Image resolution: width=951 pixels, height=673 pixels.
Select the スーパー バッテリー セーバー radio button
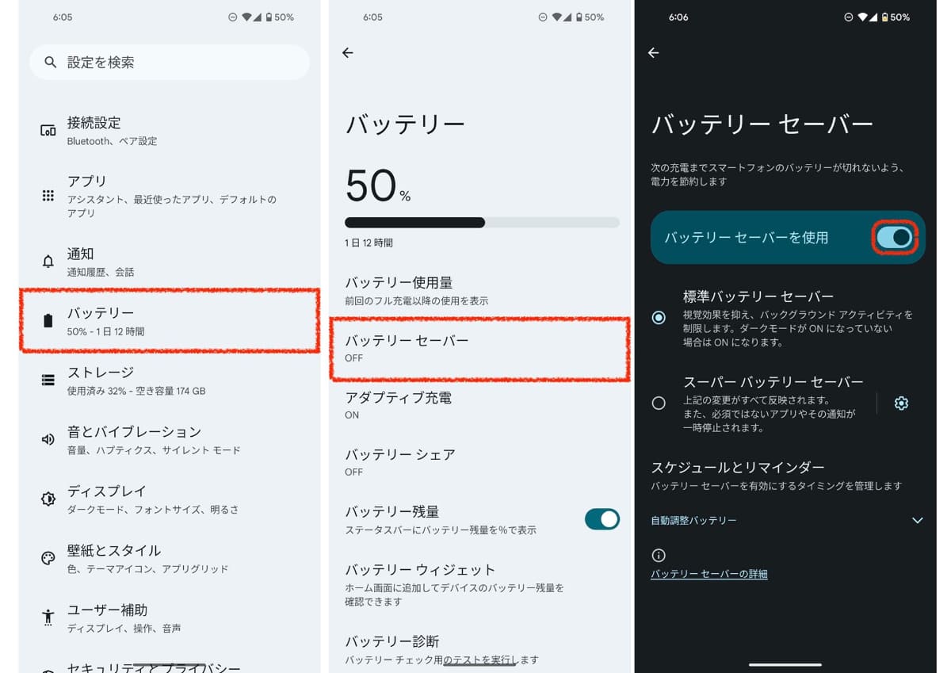659,403
